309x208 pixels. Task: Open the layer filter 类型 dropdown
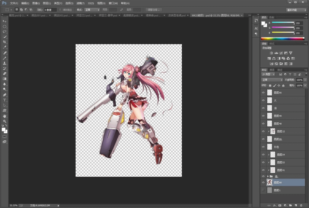(x=268, y=74)
